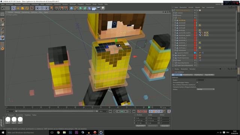
Task: Toggle the X axis lock
Action: 37,8
